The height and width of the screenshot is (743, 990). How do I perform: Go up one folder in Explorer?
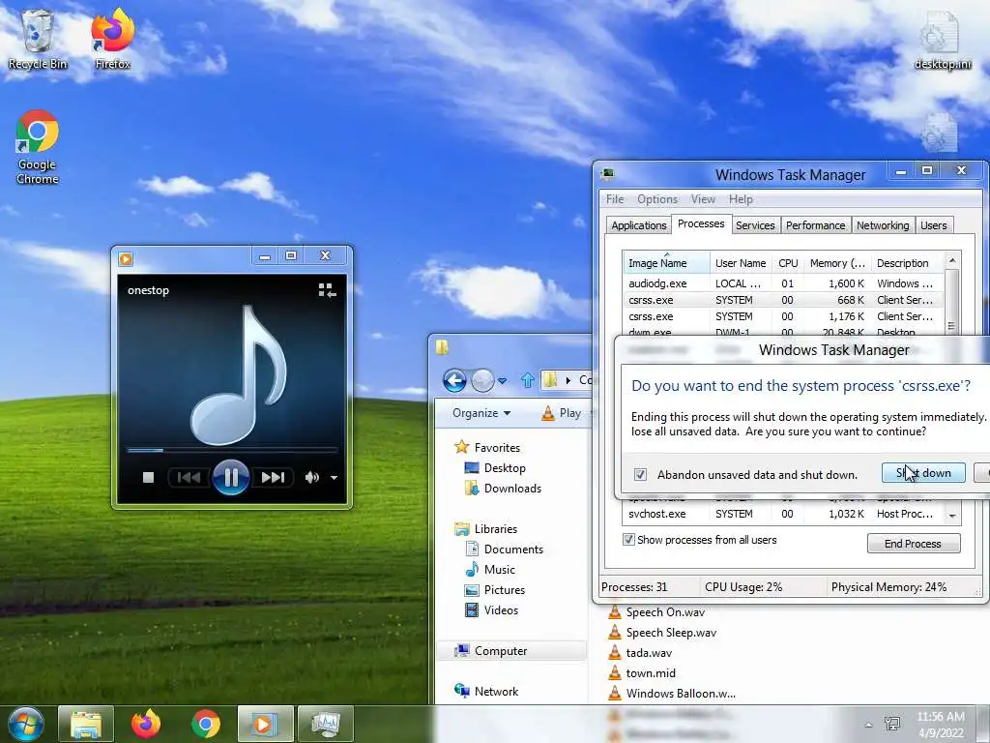(528, 379)
